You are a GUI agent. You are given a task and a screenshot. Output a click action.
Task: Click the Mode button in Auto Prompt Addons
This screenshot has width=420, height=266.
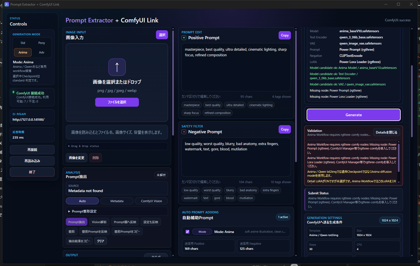pyautogui.click(x=202, y=232)
